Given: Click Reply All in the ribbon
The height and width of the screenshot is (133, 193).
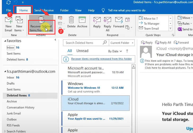Looking at the screenshot, I should coord(107,23).
